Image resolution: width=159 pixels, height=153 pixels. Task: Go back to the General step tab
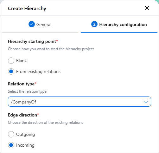coord(40,24)
